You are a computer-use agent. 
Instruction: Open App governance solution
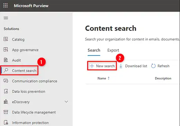click(x=25, y=50)
